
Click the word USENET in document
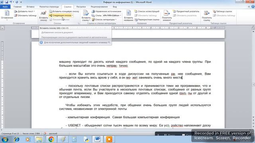click(75, 126)
